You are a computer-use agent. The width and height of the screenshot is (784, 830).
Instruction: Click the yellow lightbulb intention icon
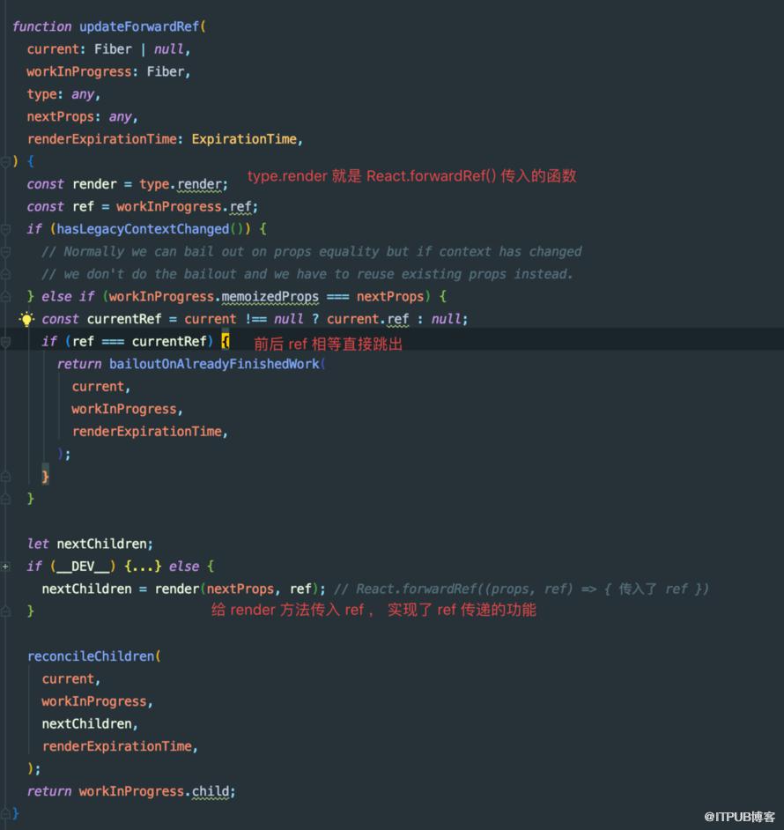tap(26, 319)
